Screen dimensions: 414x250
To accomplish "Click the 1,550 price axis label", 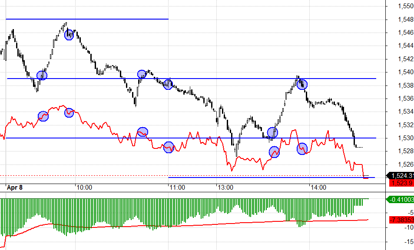I will pos(405,6).
